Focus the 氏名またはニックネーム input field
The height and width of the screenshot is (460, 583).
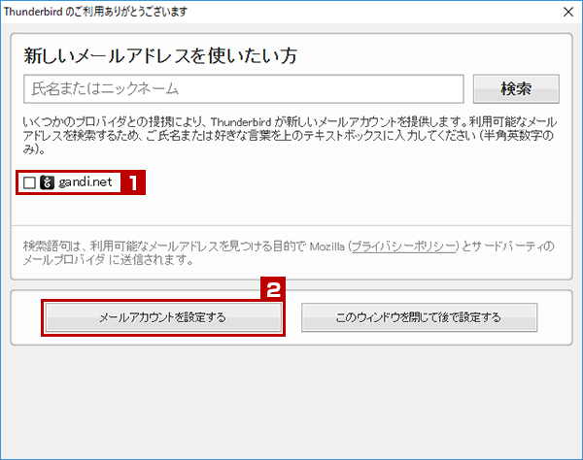[x=244, y=88]
